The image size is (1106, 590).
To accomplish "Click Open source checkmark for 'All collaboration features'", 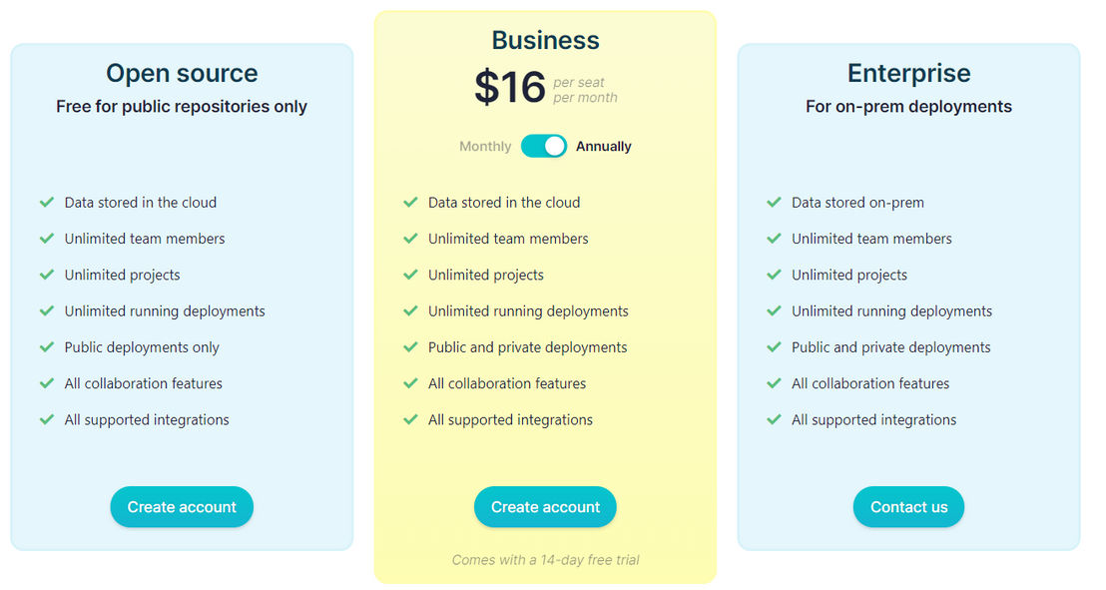I will [x=47, y=383].
